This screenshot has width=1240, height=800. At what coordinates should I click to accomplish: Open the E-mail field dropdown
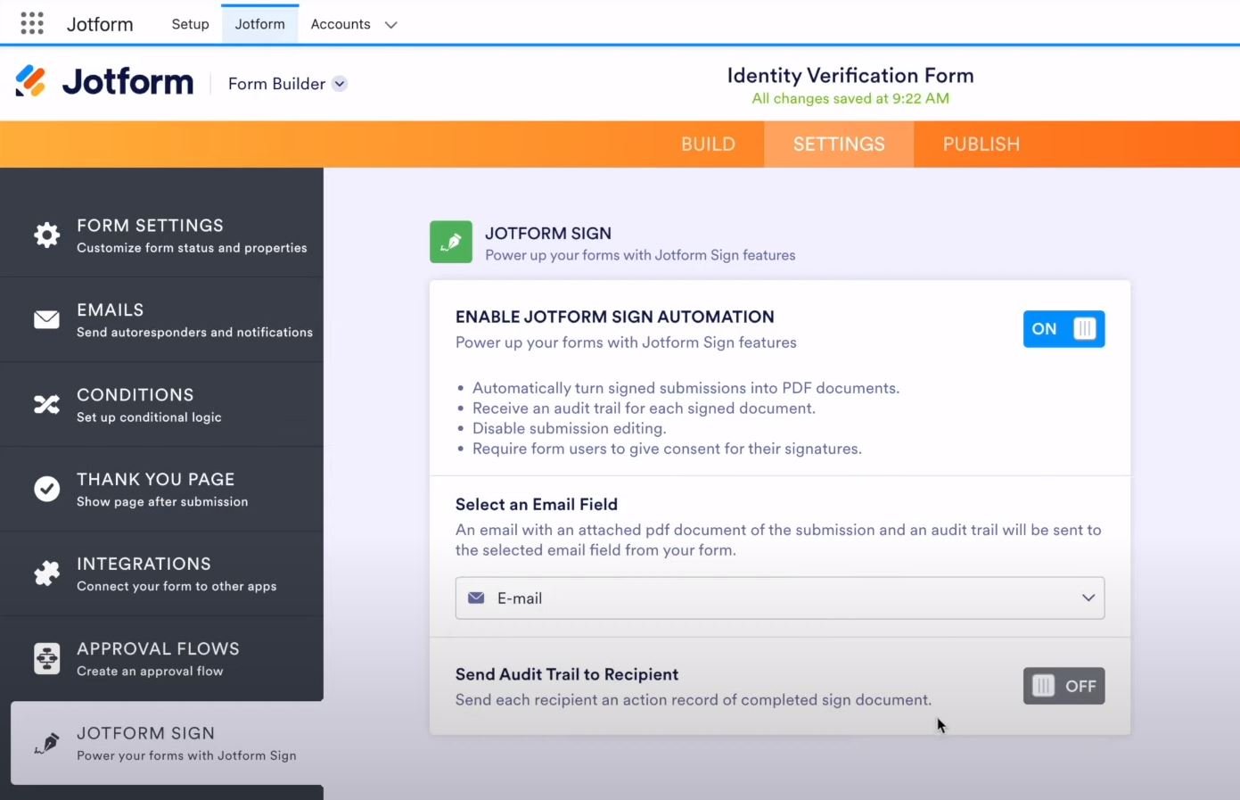(x=780, y=598)
